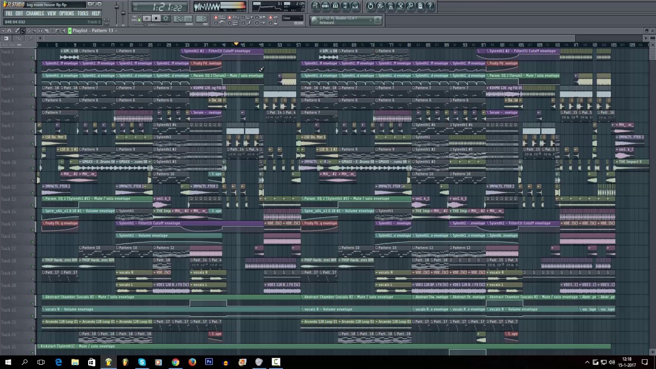
Task: Toggle the Browser panel icon
Action: click(345, 6)
